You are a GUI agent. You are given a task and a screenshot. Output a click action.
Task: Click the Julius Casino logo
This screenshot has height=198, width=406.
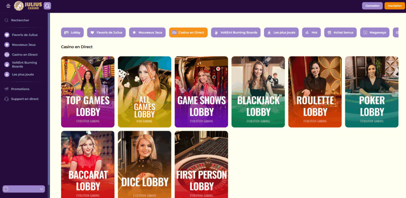point(28,6)
